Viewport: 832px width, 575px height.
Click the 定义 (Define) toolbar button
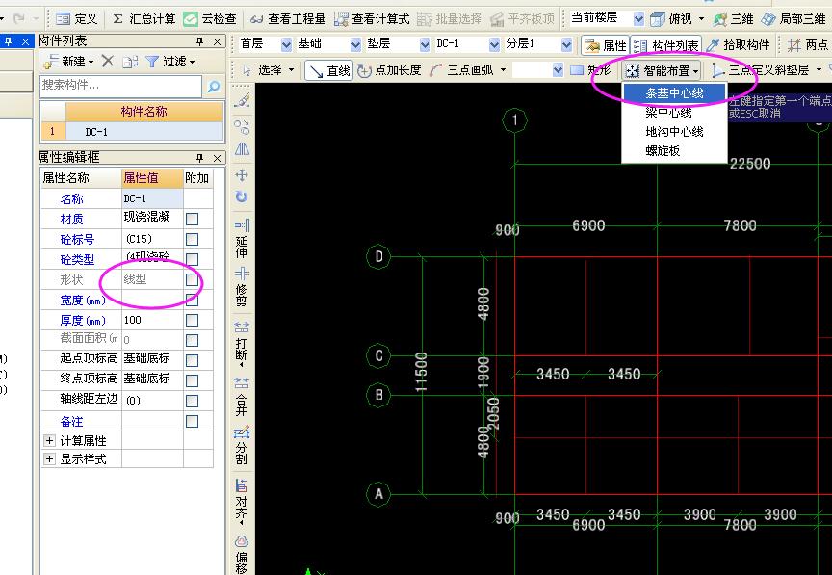pyautogui.click(x=76, y=19)
